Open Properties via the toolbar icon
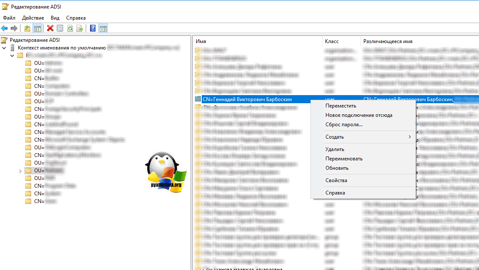479x270 pixels. 60,29
